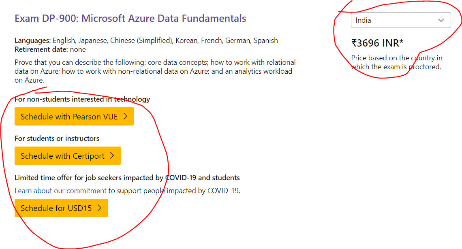Click the 'Limited time offer for job seekers' heading
The image size is (462, 249).
127,178
